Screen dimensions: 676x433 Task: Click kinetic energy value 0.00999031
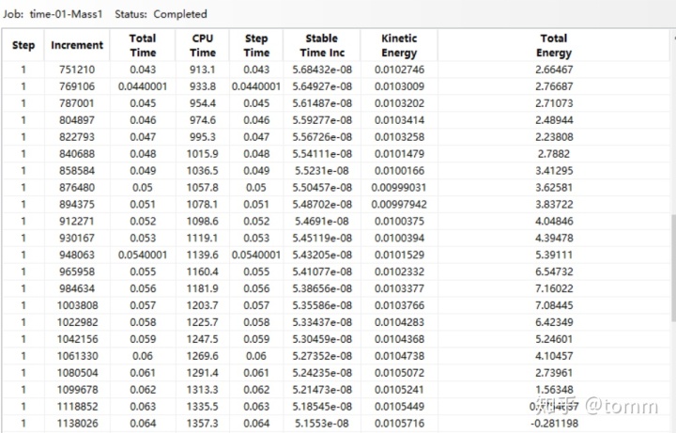399,187
